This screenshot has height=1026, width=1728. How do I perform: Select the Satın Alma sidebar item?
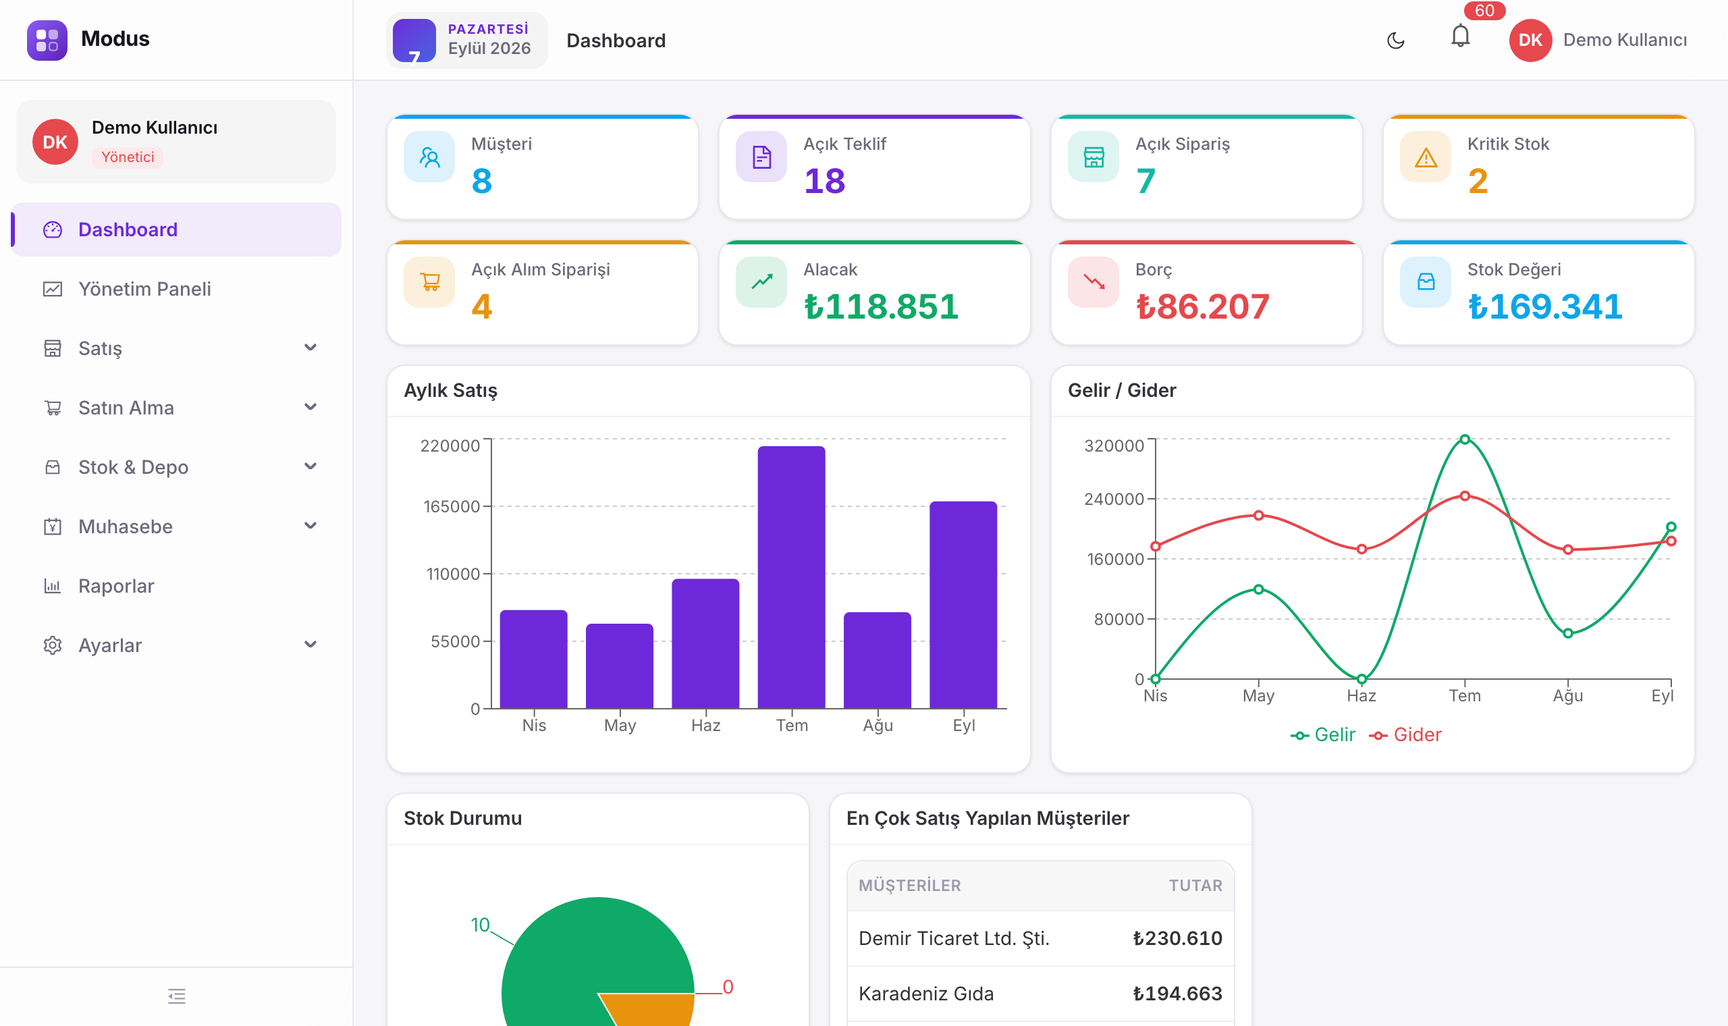tap(177, 407)
